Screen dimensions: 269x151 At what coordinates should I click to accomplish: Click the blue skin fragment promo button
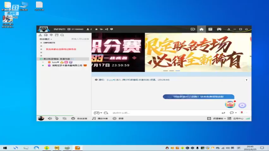click(198, 97)
